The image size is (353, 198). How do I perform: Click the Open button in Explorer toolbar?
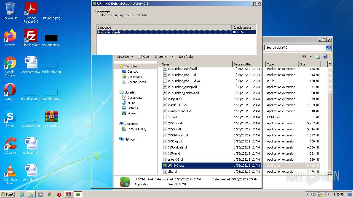[x=144, y=57]
